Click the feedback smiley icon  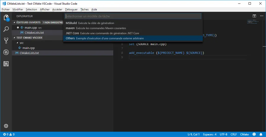click(x=254, y=134)
